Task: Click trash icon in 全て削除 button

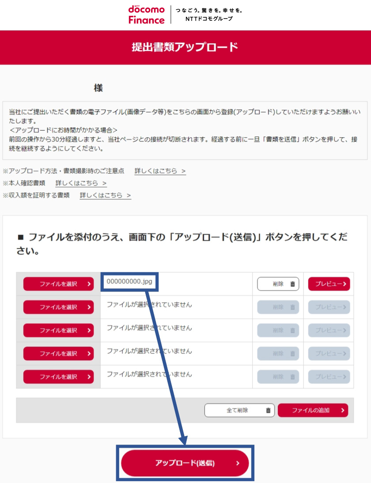Action: (268, 410)
